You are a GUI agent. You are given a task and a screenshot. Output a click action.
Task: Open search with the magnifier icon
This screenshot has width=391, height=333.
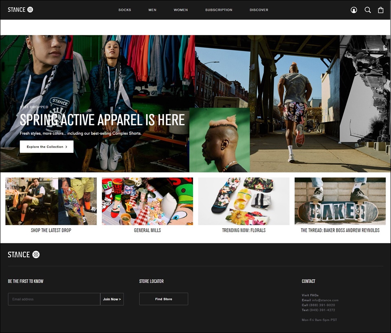[367, 10]
